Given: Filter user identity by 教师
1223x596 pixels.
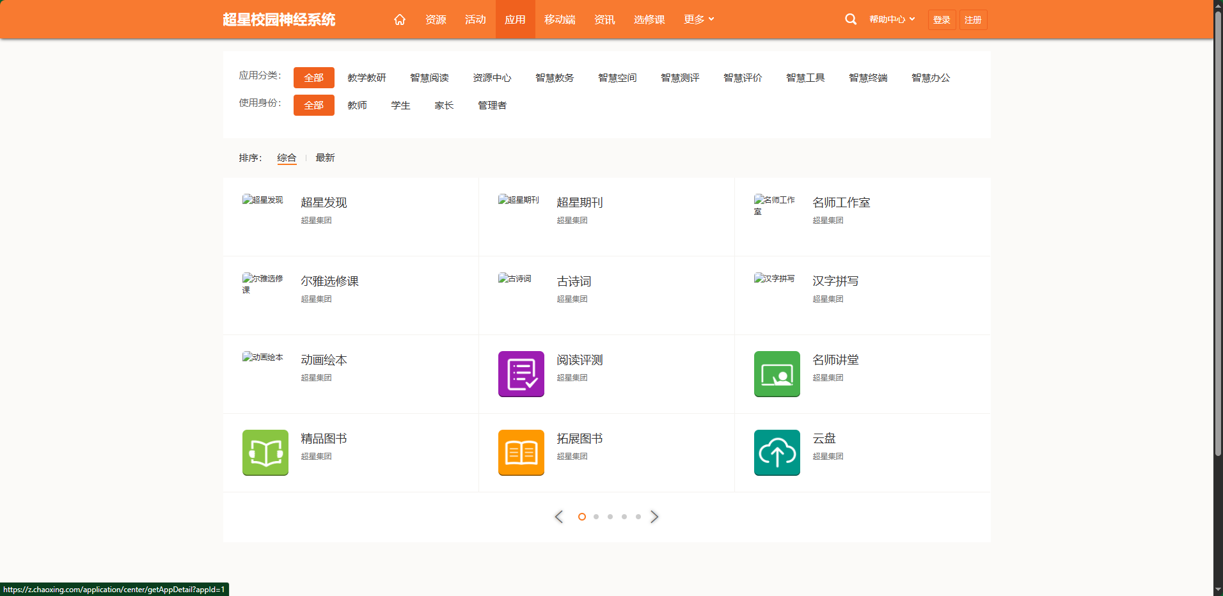Looking at the screenshot, I should click(x=357, y=106).
